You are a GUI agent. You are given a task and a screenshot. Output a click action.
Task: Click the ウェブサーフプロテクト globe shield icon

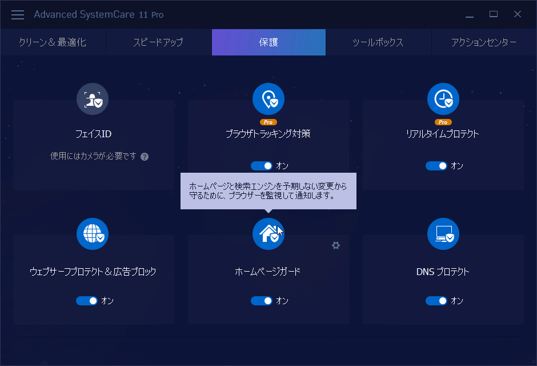click(x=93, y=234)
